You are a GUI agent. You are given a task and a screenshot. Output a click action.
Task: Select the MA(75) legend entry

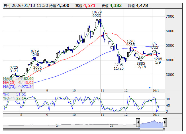(x=18, y=87)
